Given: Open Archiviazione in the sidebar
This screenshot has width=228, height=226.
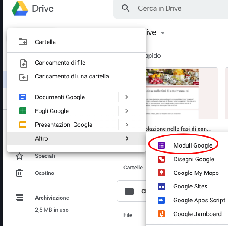Looking at the screenshot, I should point(52,198).
